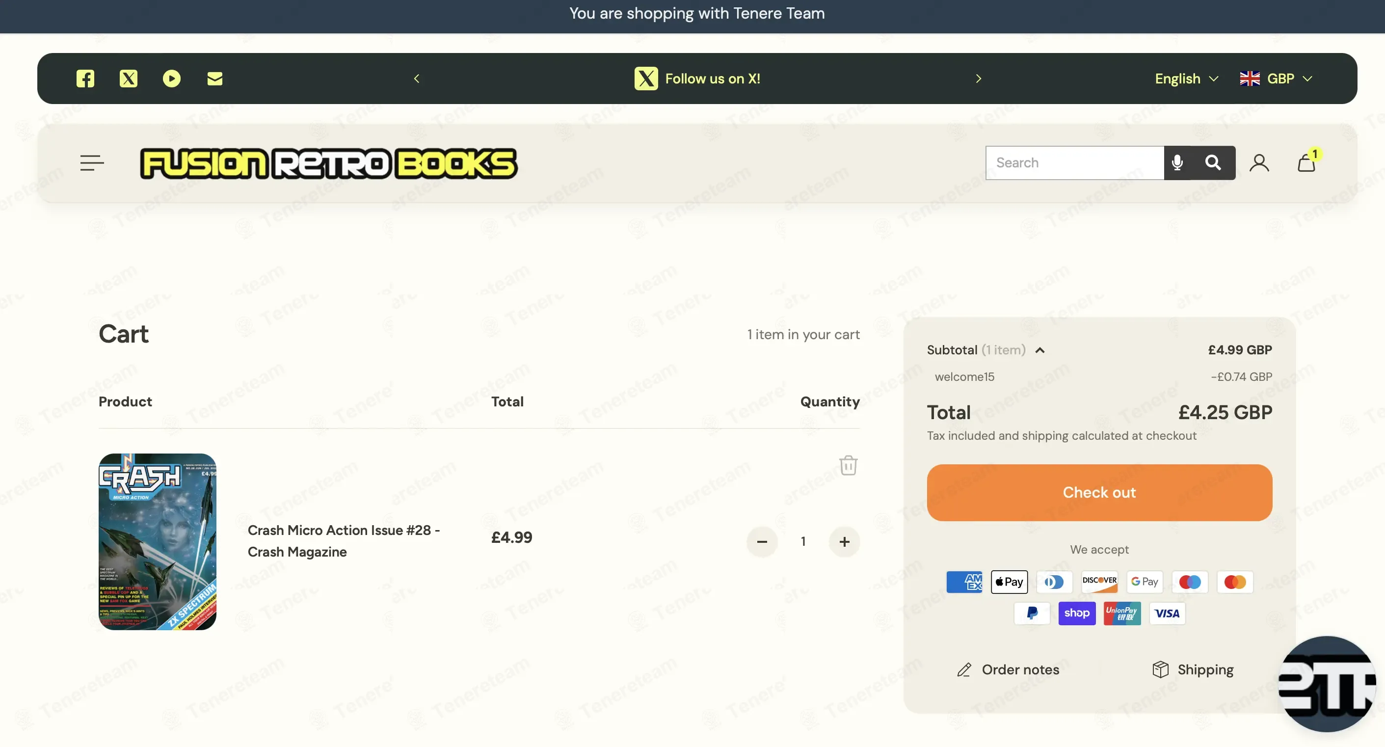Click the UnionPay payment icon
1385x747 pixels.
pyautogui.click(x=1122, y=613)
